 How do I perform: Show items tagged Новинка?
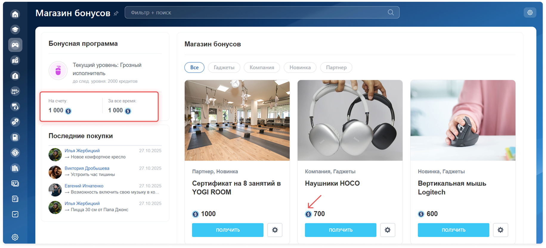click(x=300, y=68)
